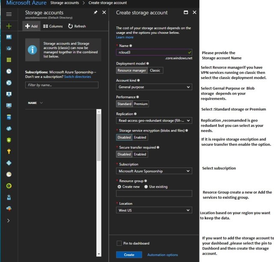The width and height of the screenshot is (274, 262).
Task: Check the Pin to dashboard box
Action: 119,243
